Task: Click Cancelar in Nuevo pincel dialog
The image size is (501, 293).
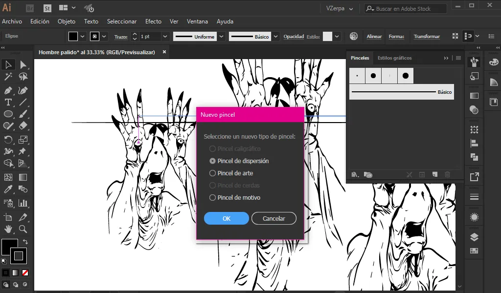Action: click(274, 218)
